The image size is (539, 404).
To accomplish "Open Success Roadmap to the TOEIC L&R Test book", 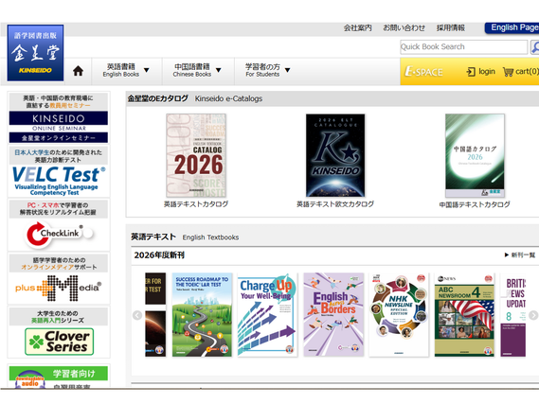I will [x=202, y=315].
